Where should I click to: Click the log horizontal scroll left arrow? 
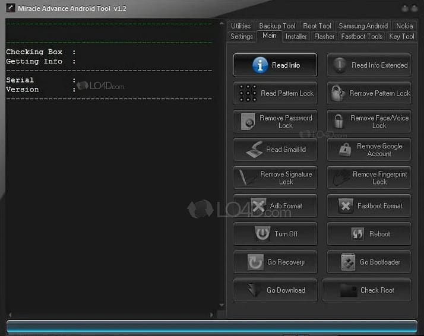click(10, 315)
